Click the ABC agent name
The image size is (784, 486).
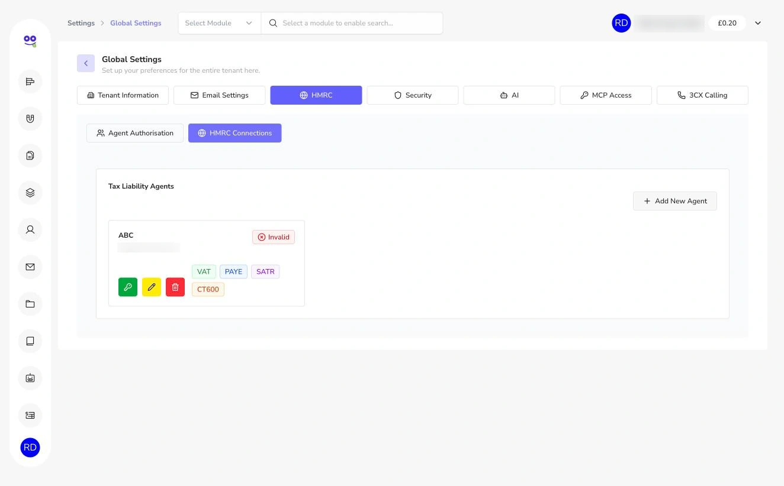[126, 235]
